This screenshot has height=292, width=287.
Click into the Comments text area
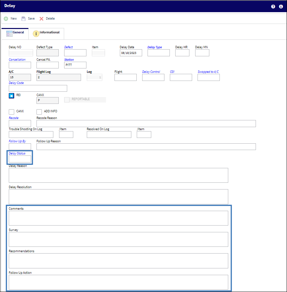coord(119,218)
